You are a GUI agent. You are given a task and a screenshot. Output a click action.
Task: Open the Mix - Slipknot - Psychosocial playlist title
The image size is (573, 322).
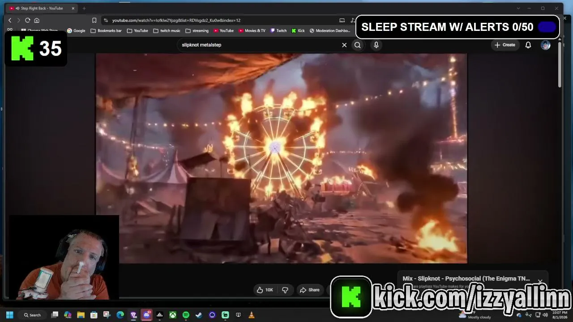(x=466, y=278)
